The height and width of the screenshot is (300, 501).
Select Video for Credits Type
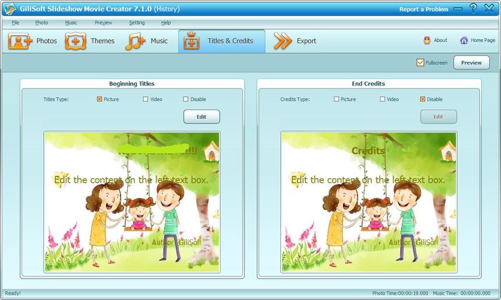point(383,99)
